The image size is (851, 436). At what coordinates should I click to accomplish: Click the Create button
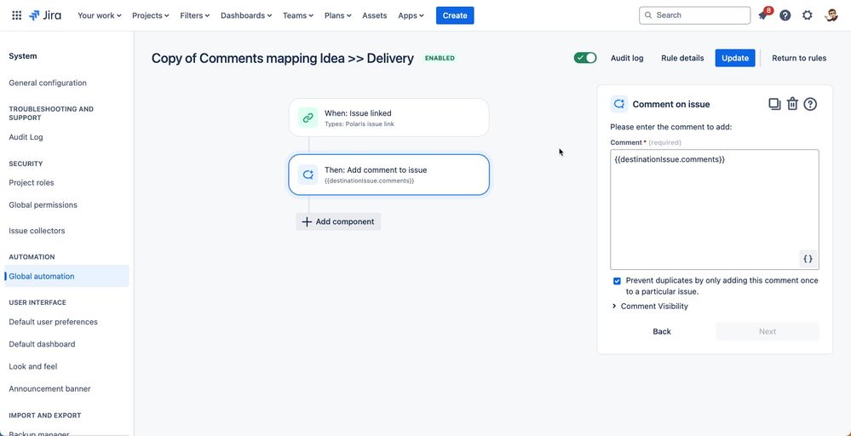pos(455,15)
